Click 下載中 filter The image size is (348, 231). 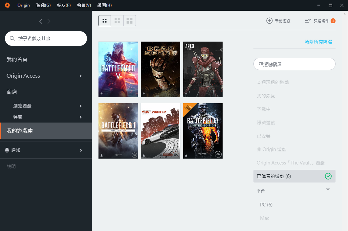(263, 109)
